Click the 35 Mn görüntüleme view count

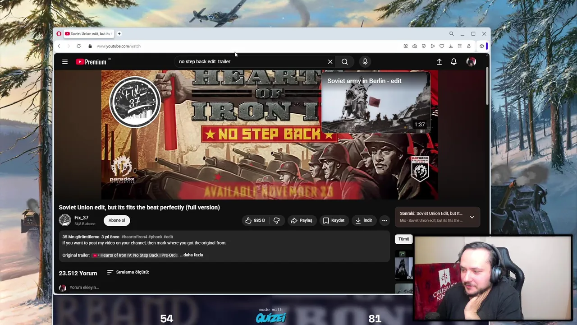point(81,237)
